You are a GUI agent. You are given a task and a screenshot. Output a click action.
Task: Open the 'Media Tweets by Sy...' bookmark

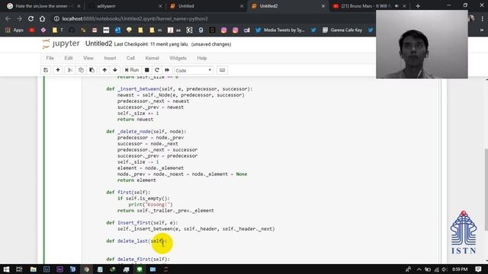coord(280,30)
